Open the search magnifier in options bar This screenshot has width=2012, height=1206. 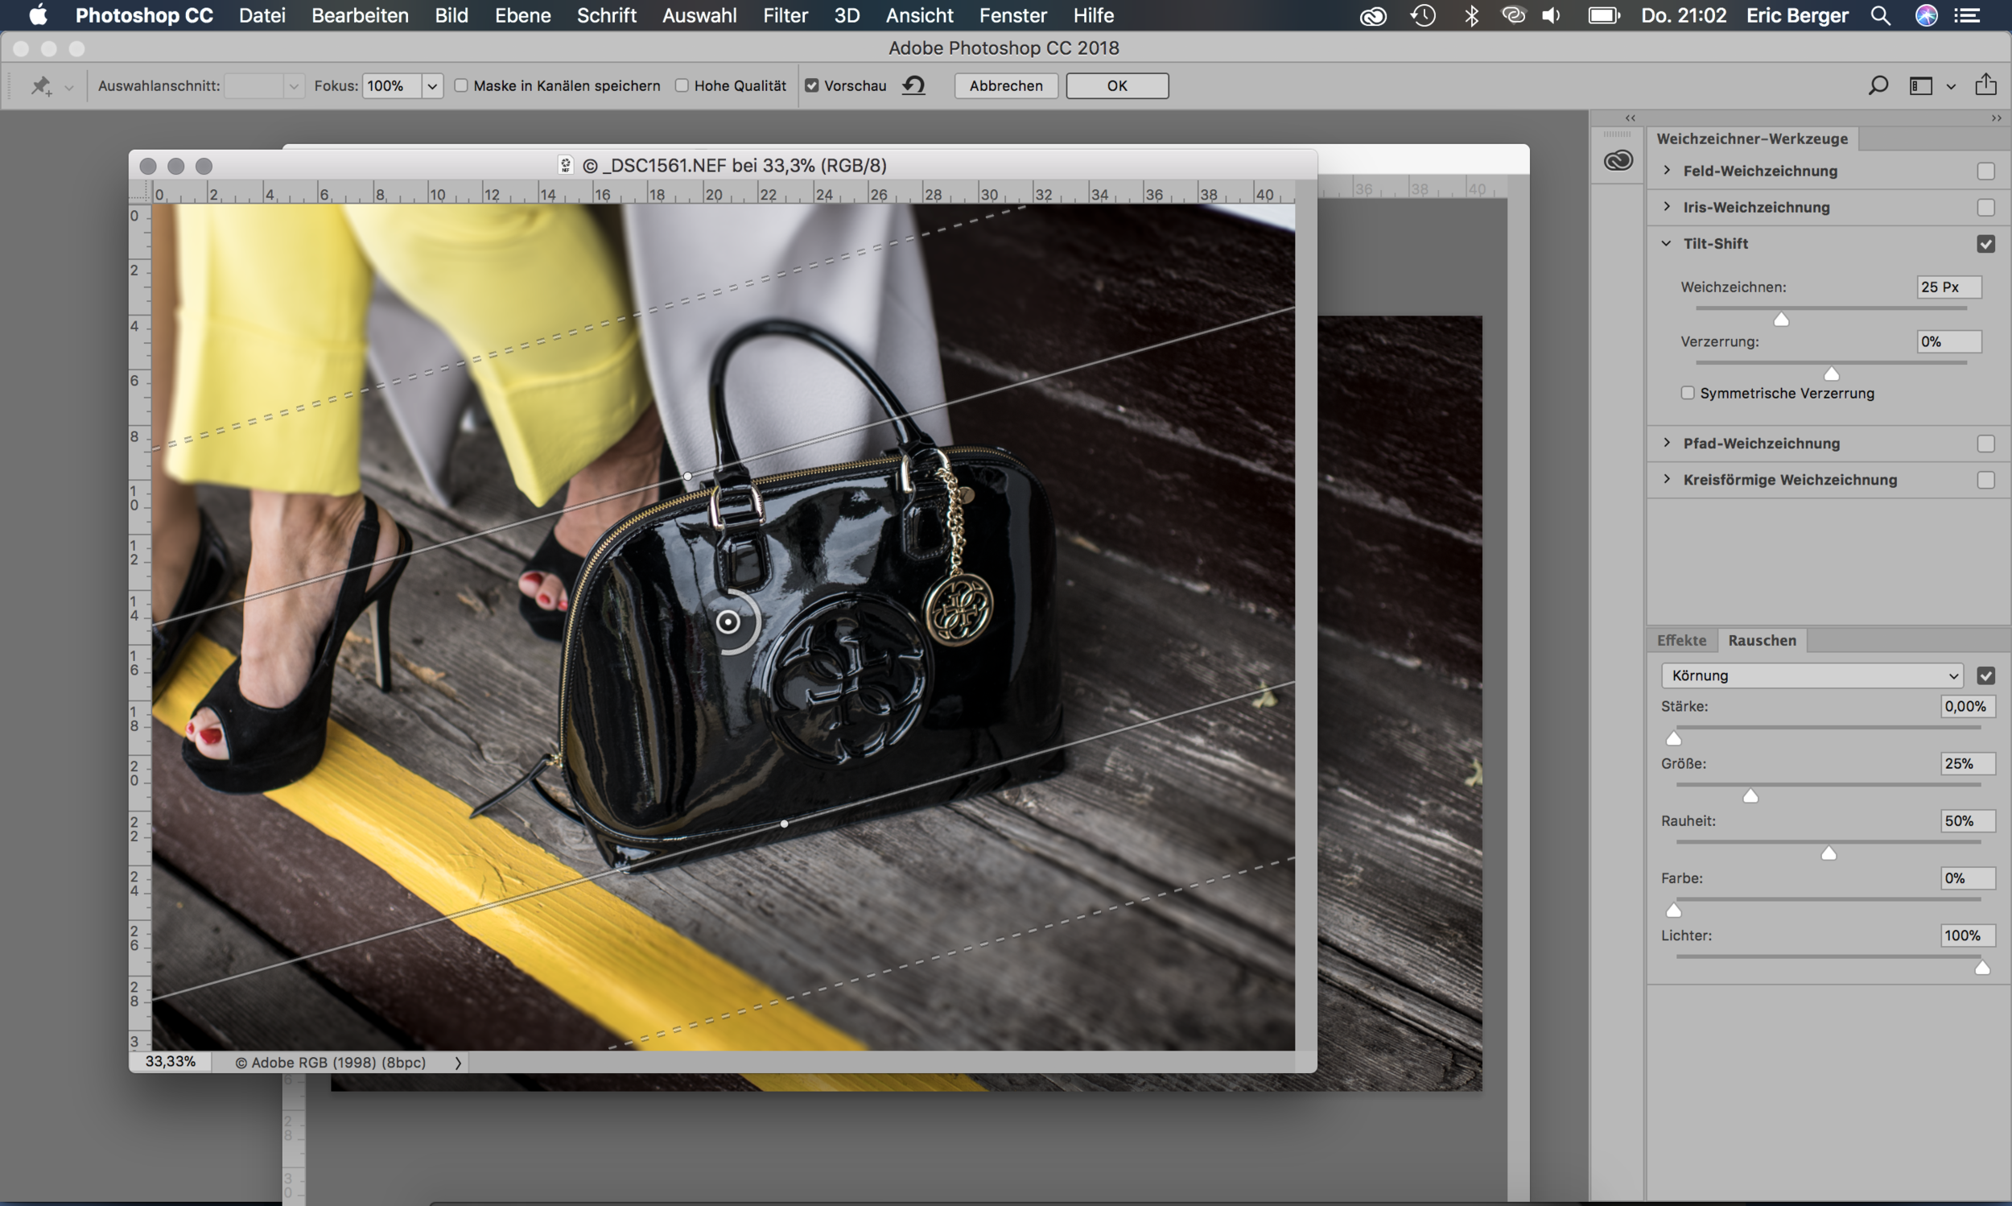tap(1878, 85)
